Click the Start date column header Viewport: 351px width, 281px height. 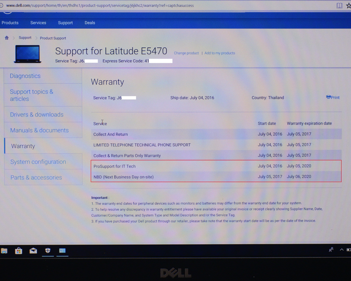click(x=267, y=123)
